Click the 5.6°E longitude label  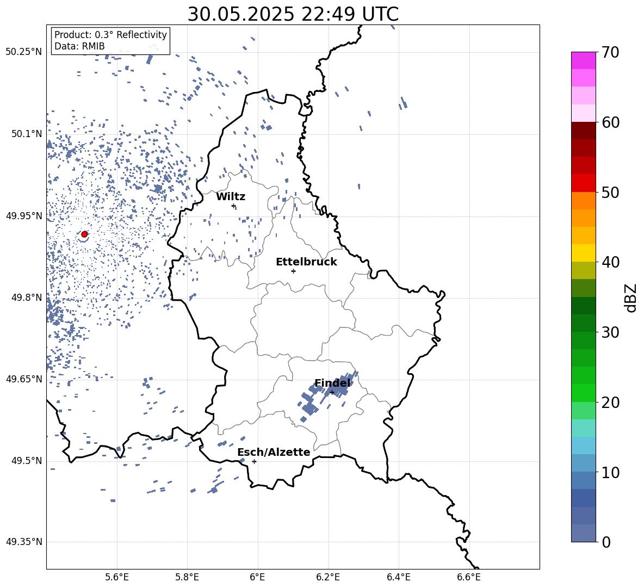pos(117,577)
